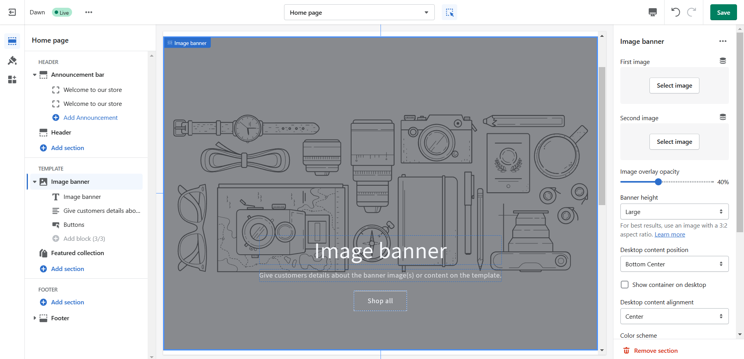Screen dimensions: 744x359
Task: Click plus icon beside Add Announcement
Action: (56, 117)
